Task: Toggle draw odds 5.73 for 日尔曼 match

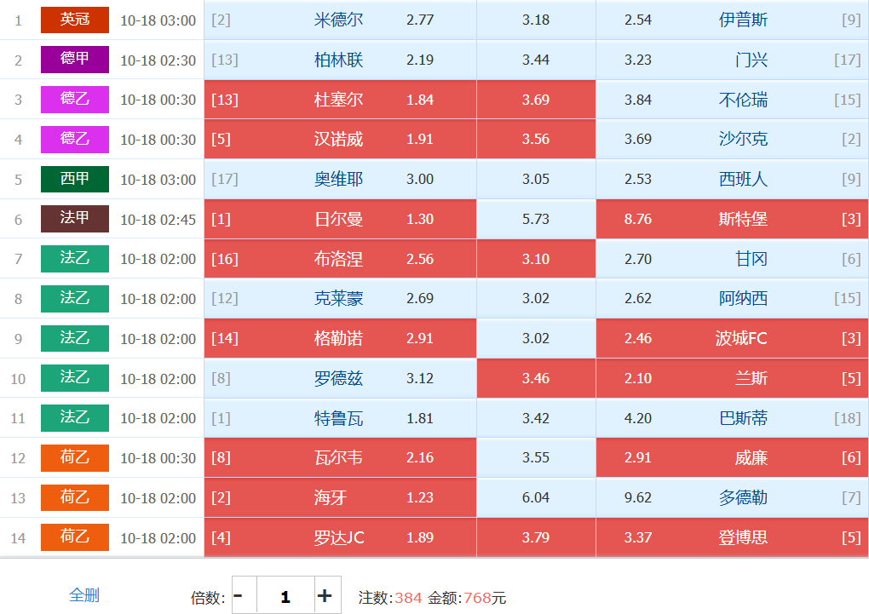Action: click(x=536, y=219)
